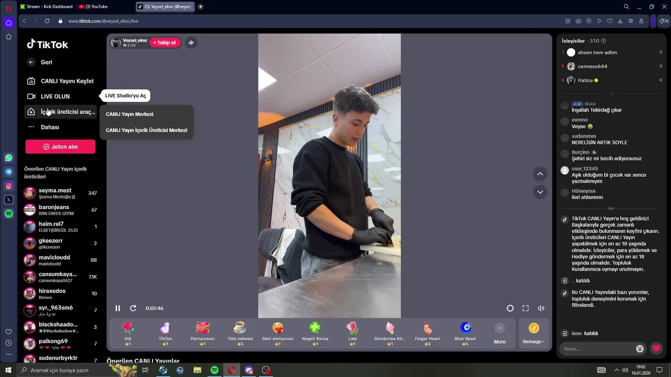
Task: Open Veysel_eknc streamer avatar
Action: click(x=116, y=42)
